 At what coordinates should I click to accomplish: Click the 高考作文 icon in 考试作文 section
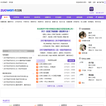(59, 105)
